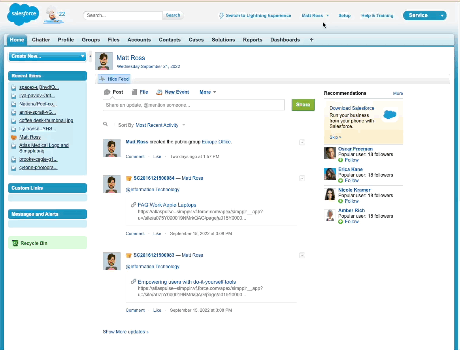Open the Europe Office group link
Image resolution: width=460 pixels, height=350 pixels.
click(x=216, y=142)
